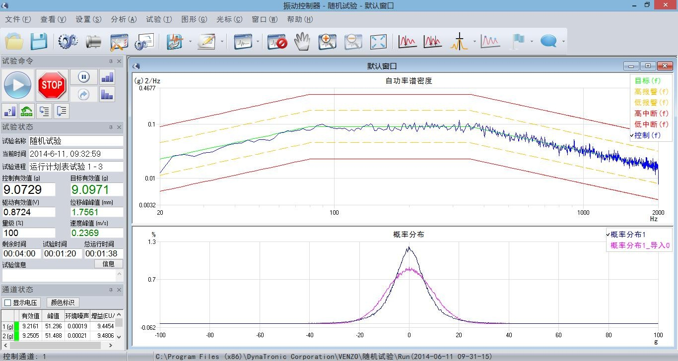Expand dropdown beside blue flag icon
Screen dimensions: 678x361
[x=532, y=42]
